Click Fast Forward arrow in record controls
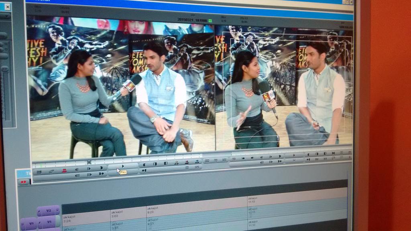The height and width of the screenshot is (231, 411). [x=252, y=158]
